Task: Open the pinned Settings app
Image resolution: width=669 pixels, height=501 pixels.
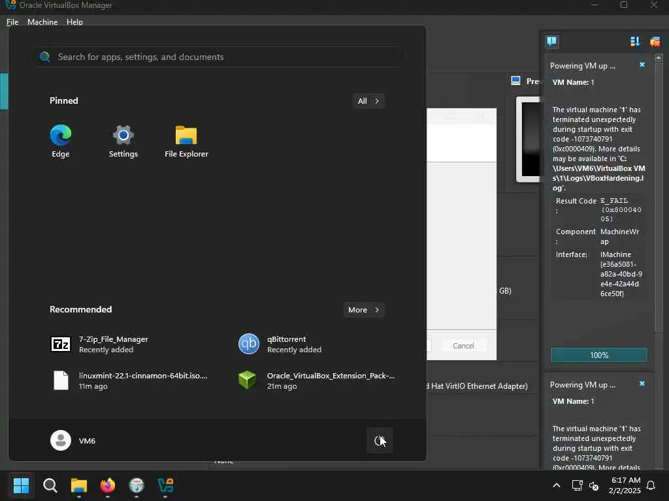Action: tap(123, 141)
